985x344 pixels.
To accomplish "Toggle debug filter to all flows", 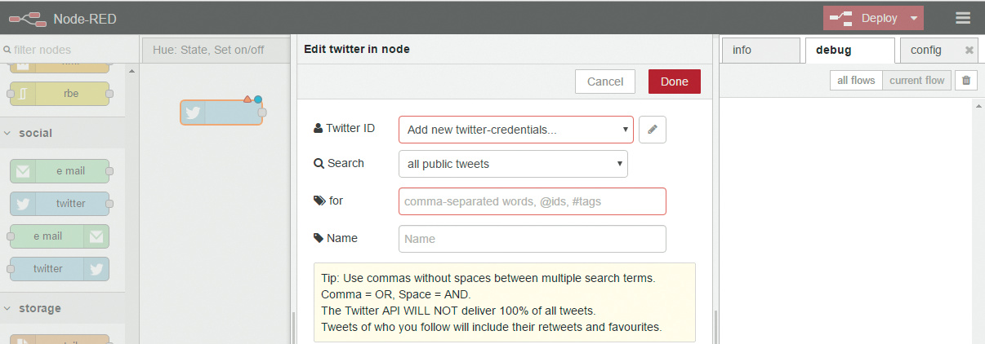I will coord(856,80).
